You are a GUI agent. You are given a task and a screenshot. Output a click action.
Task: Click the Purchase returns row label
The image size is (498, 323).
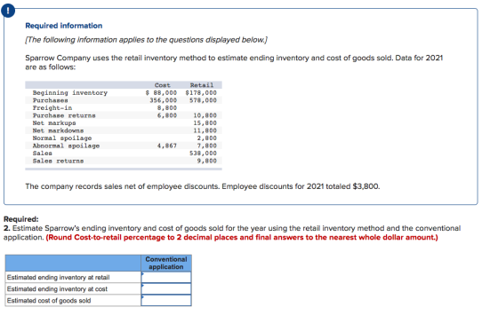pos(64,115)
